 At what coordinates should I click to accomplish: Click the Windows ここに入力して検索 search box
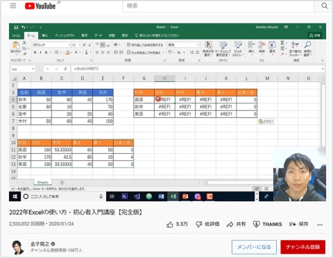[x=63, y=196]
